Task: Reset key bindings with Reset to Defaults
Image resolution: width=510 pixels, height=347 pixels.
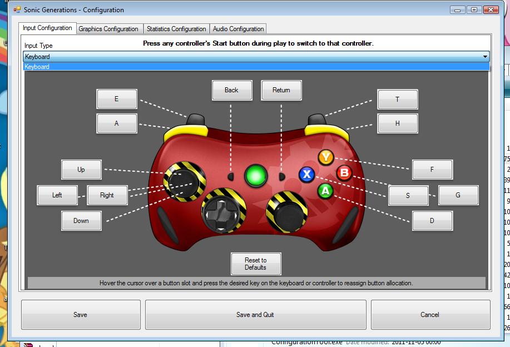Action: [256, 264]
